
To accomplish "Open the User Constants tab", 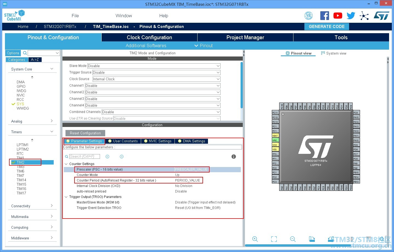I will [x=123, y=141].
